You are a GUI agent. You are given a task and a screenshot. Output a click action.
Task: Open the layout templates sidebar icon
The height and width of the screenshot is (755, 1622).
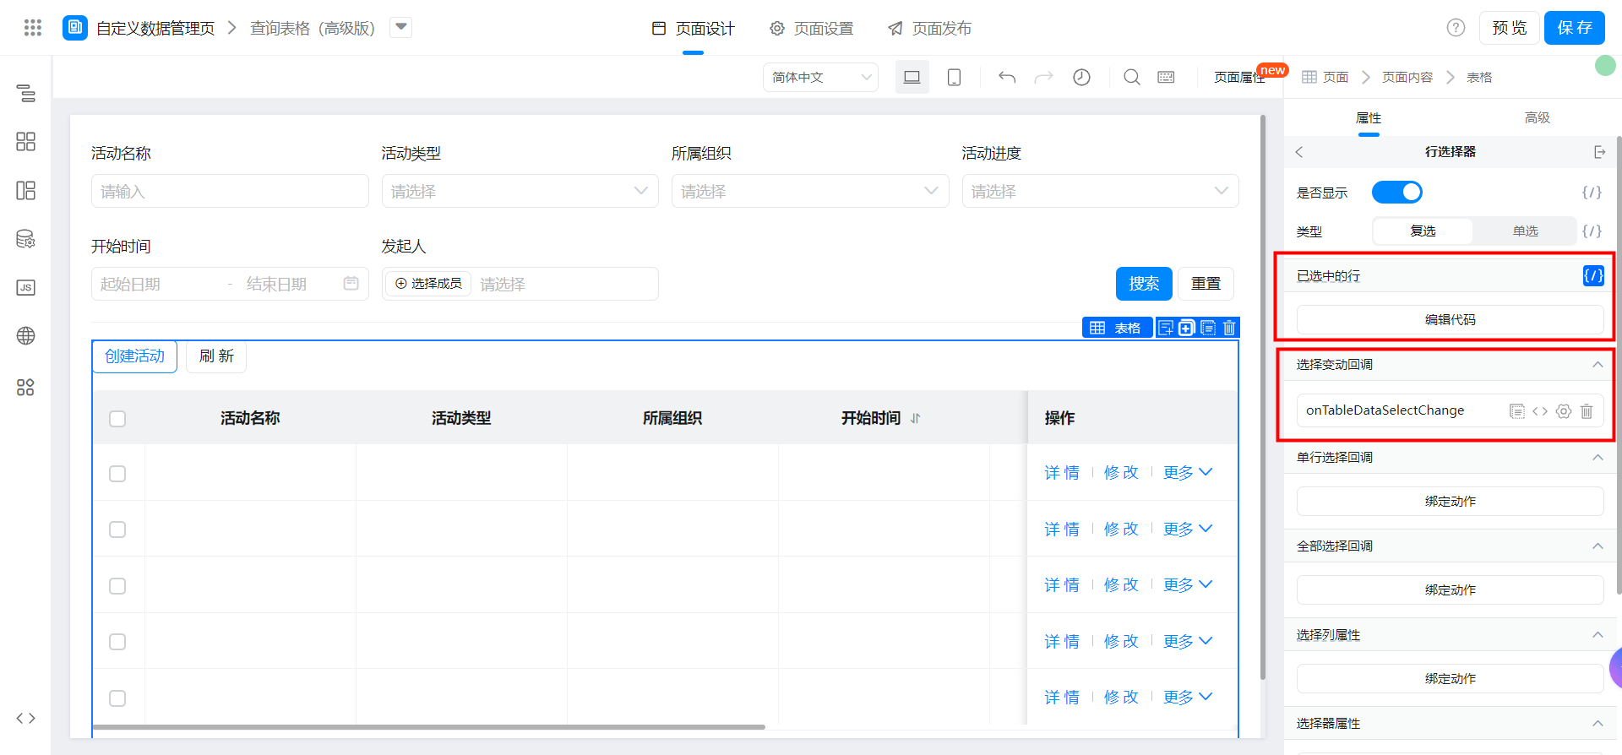click(26, 190)
